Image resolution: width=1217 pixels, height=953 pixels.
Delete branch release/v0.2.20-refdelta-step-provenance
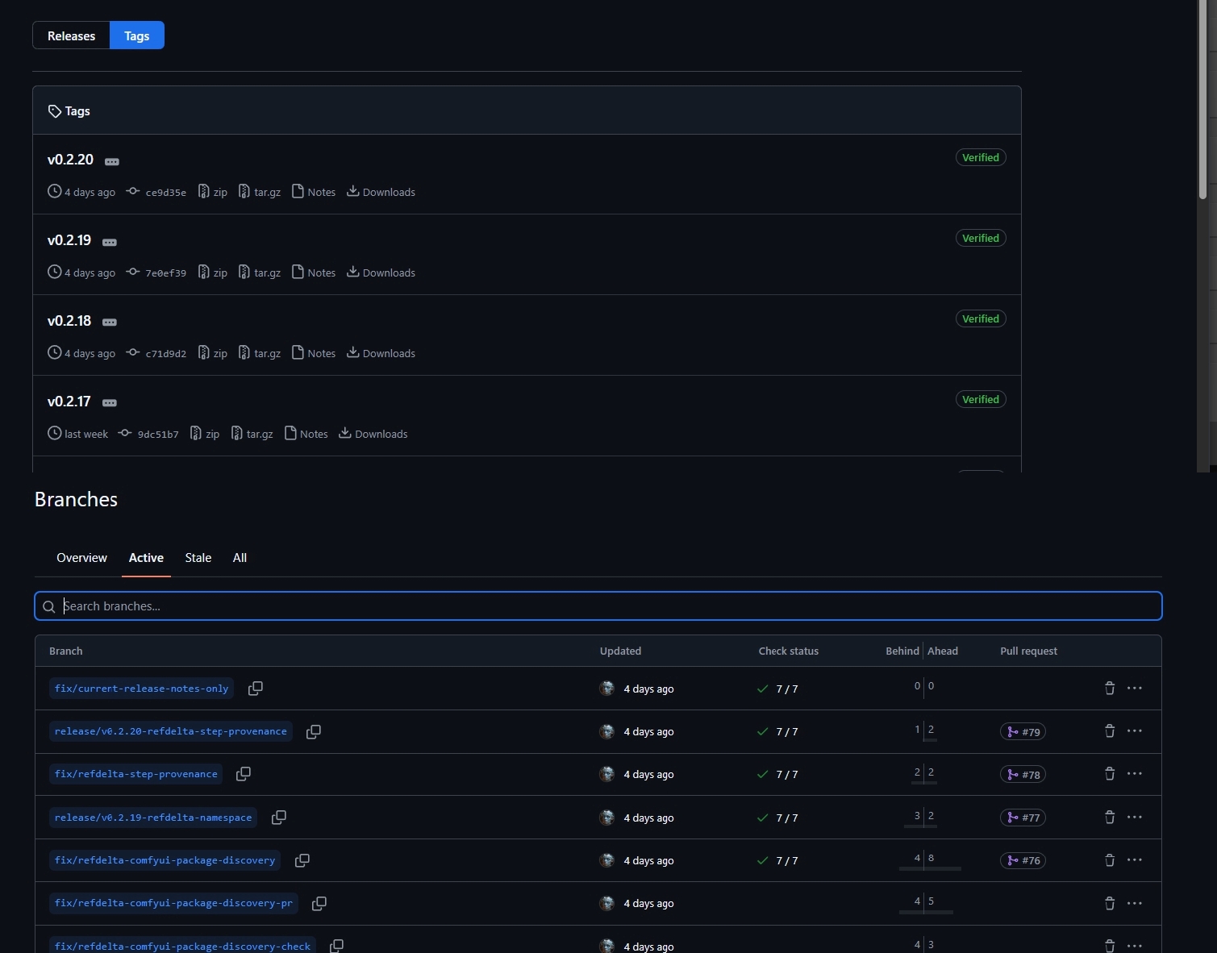(1110, 731)
